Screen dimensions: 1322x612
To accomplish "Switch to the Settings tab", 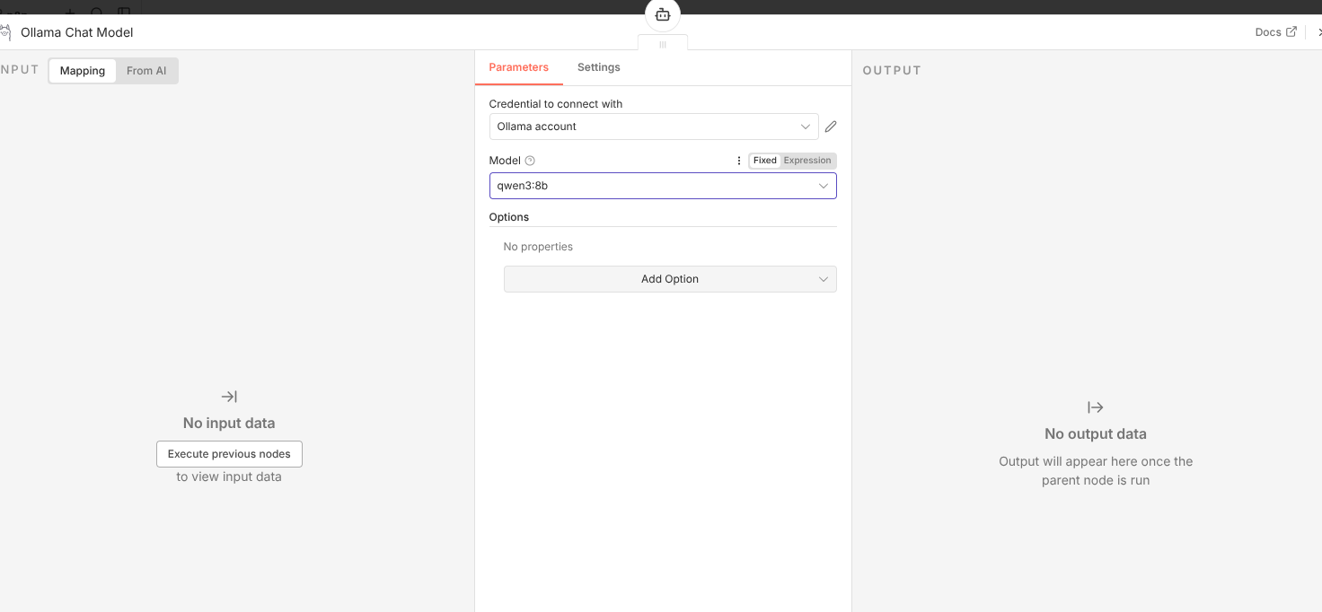I will point(598,67).
